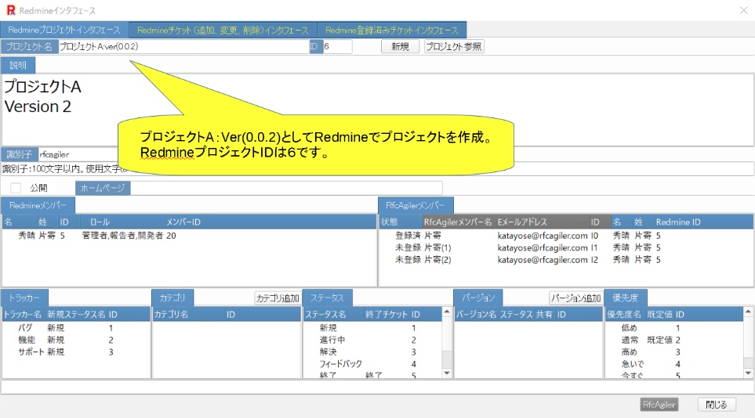Click the RfcAgilerメンバー名 column header
This screenshot has height=418, width=755.
coord(458,222)
